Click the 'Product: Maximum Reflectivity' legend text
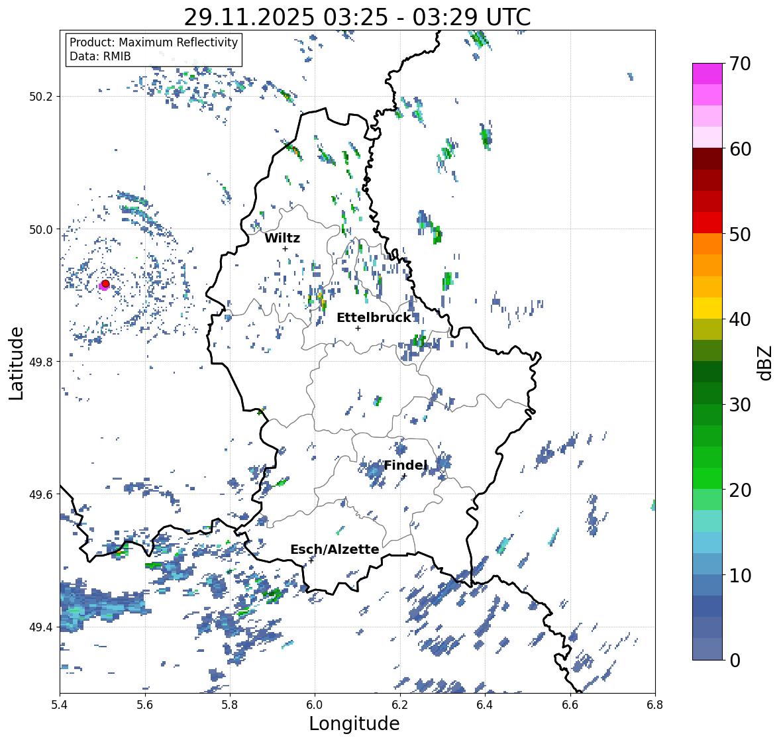Screen dimensions: 781x740 pyautogui.click(x=154, y=42)
